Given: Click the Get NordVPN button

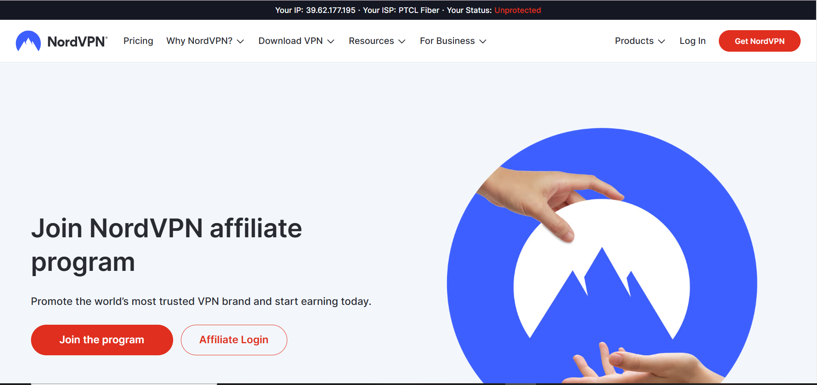Looking at the screenshot, I should point(760,41).
